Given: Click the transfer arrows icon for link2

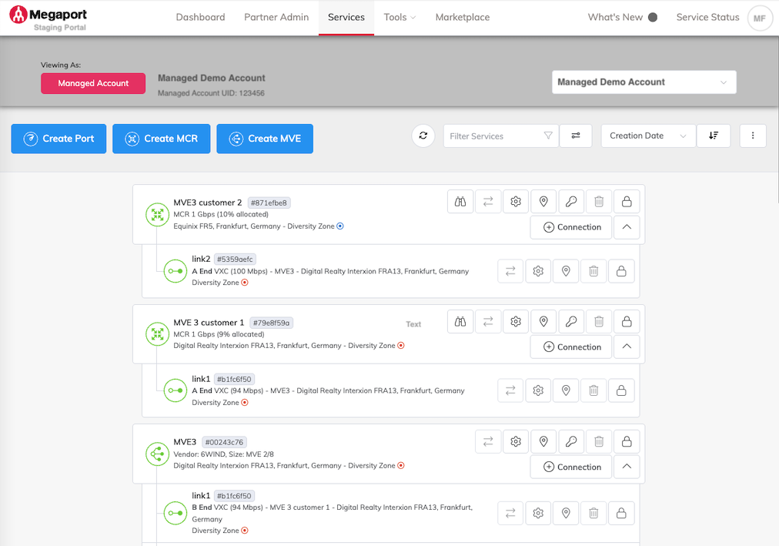Looking at the screenshot, I should pos(510,271).
